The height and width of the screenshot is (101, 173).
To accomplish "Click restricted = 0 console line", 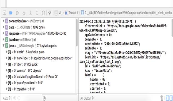I will tap(100, 84).
